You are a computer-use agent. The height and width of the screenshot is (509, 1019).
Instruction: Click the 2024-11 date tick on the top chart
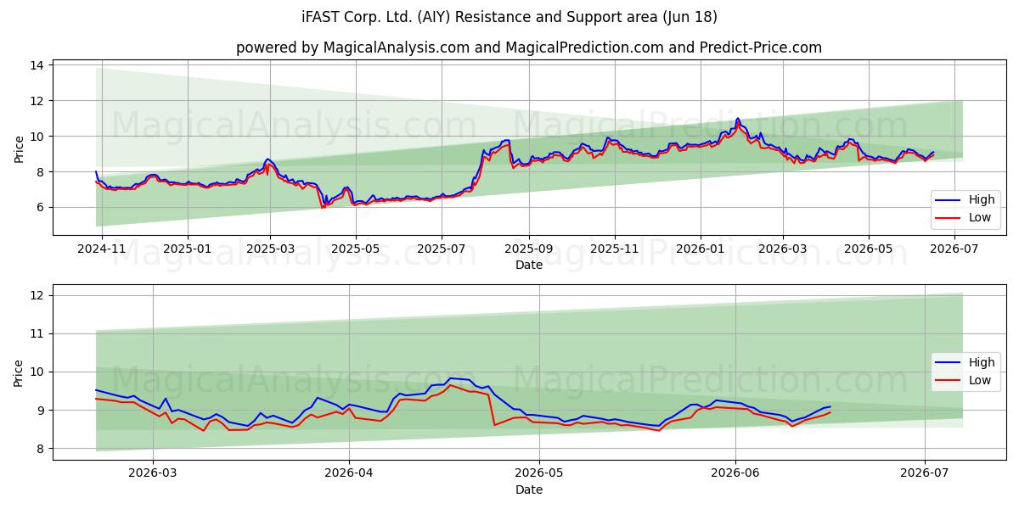102,249
